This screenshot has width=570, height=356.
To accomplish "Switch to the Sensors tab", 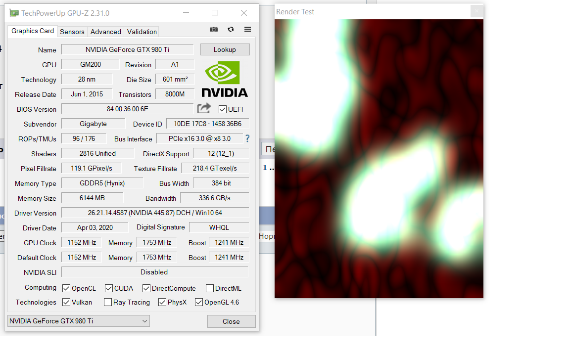I will [x=72, y=32].
